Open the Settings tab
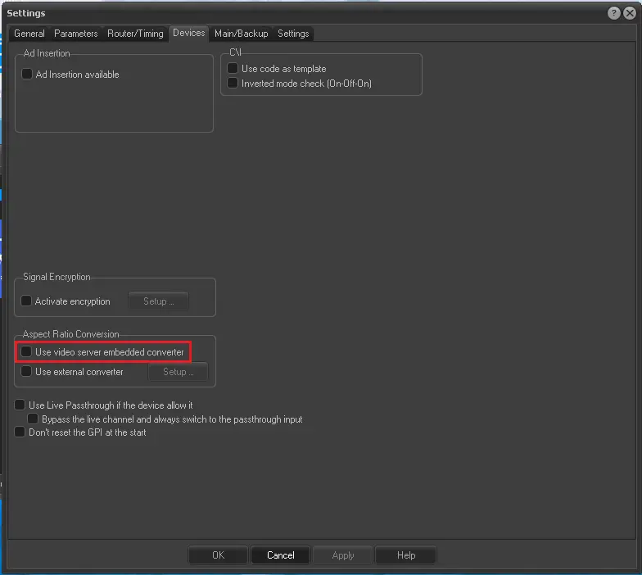 [x=293, y=34]
